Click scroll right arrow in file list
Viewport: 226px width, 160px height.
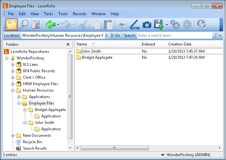pos(220,148)
